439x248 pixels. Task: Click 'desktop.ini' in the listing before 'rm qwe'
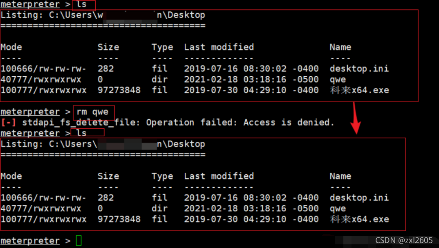click(359, 69)
